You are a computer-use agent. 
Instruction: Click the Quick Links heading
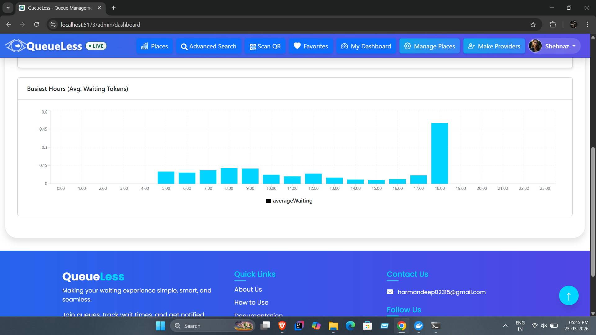[255, 274]
